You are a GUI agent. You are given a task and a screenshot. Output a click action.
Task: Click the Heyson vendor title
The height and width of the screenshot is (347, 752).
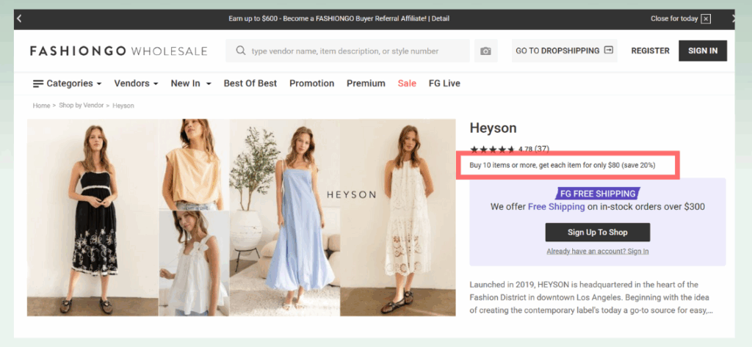493,128
